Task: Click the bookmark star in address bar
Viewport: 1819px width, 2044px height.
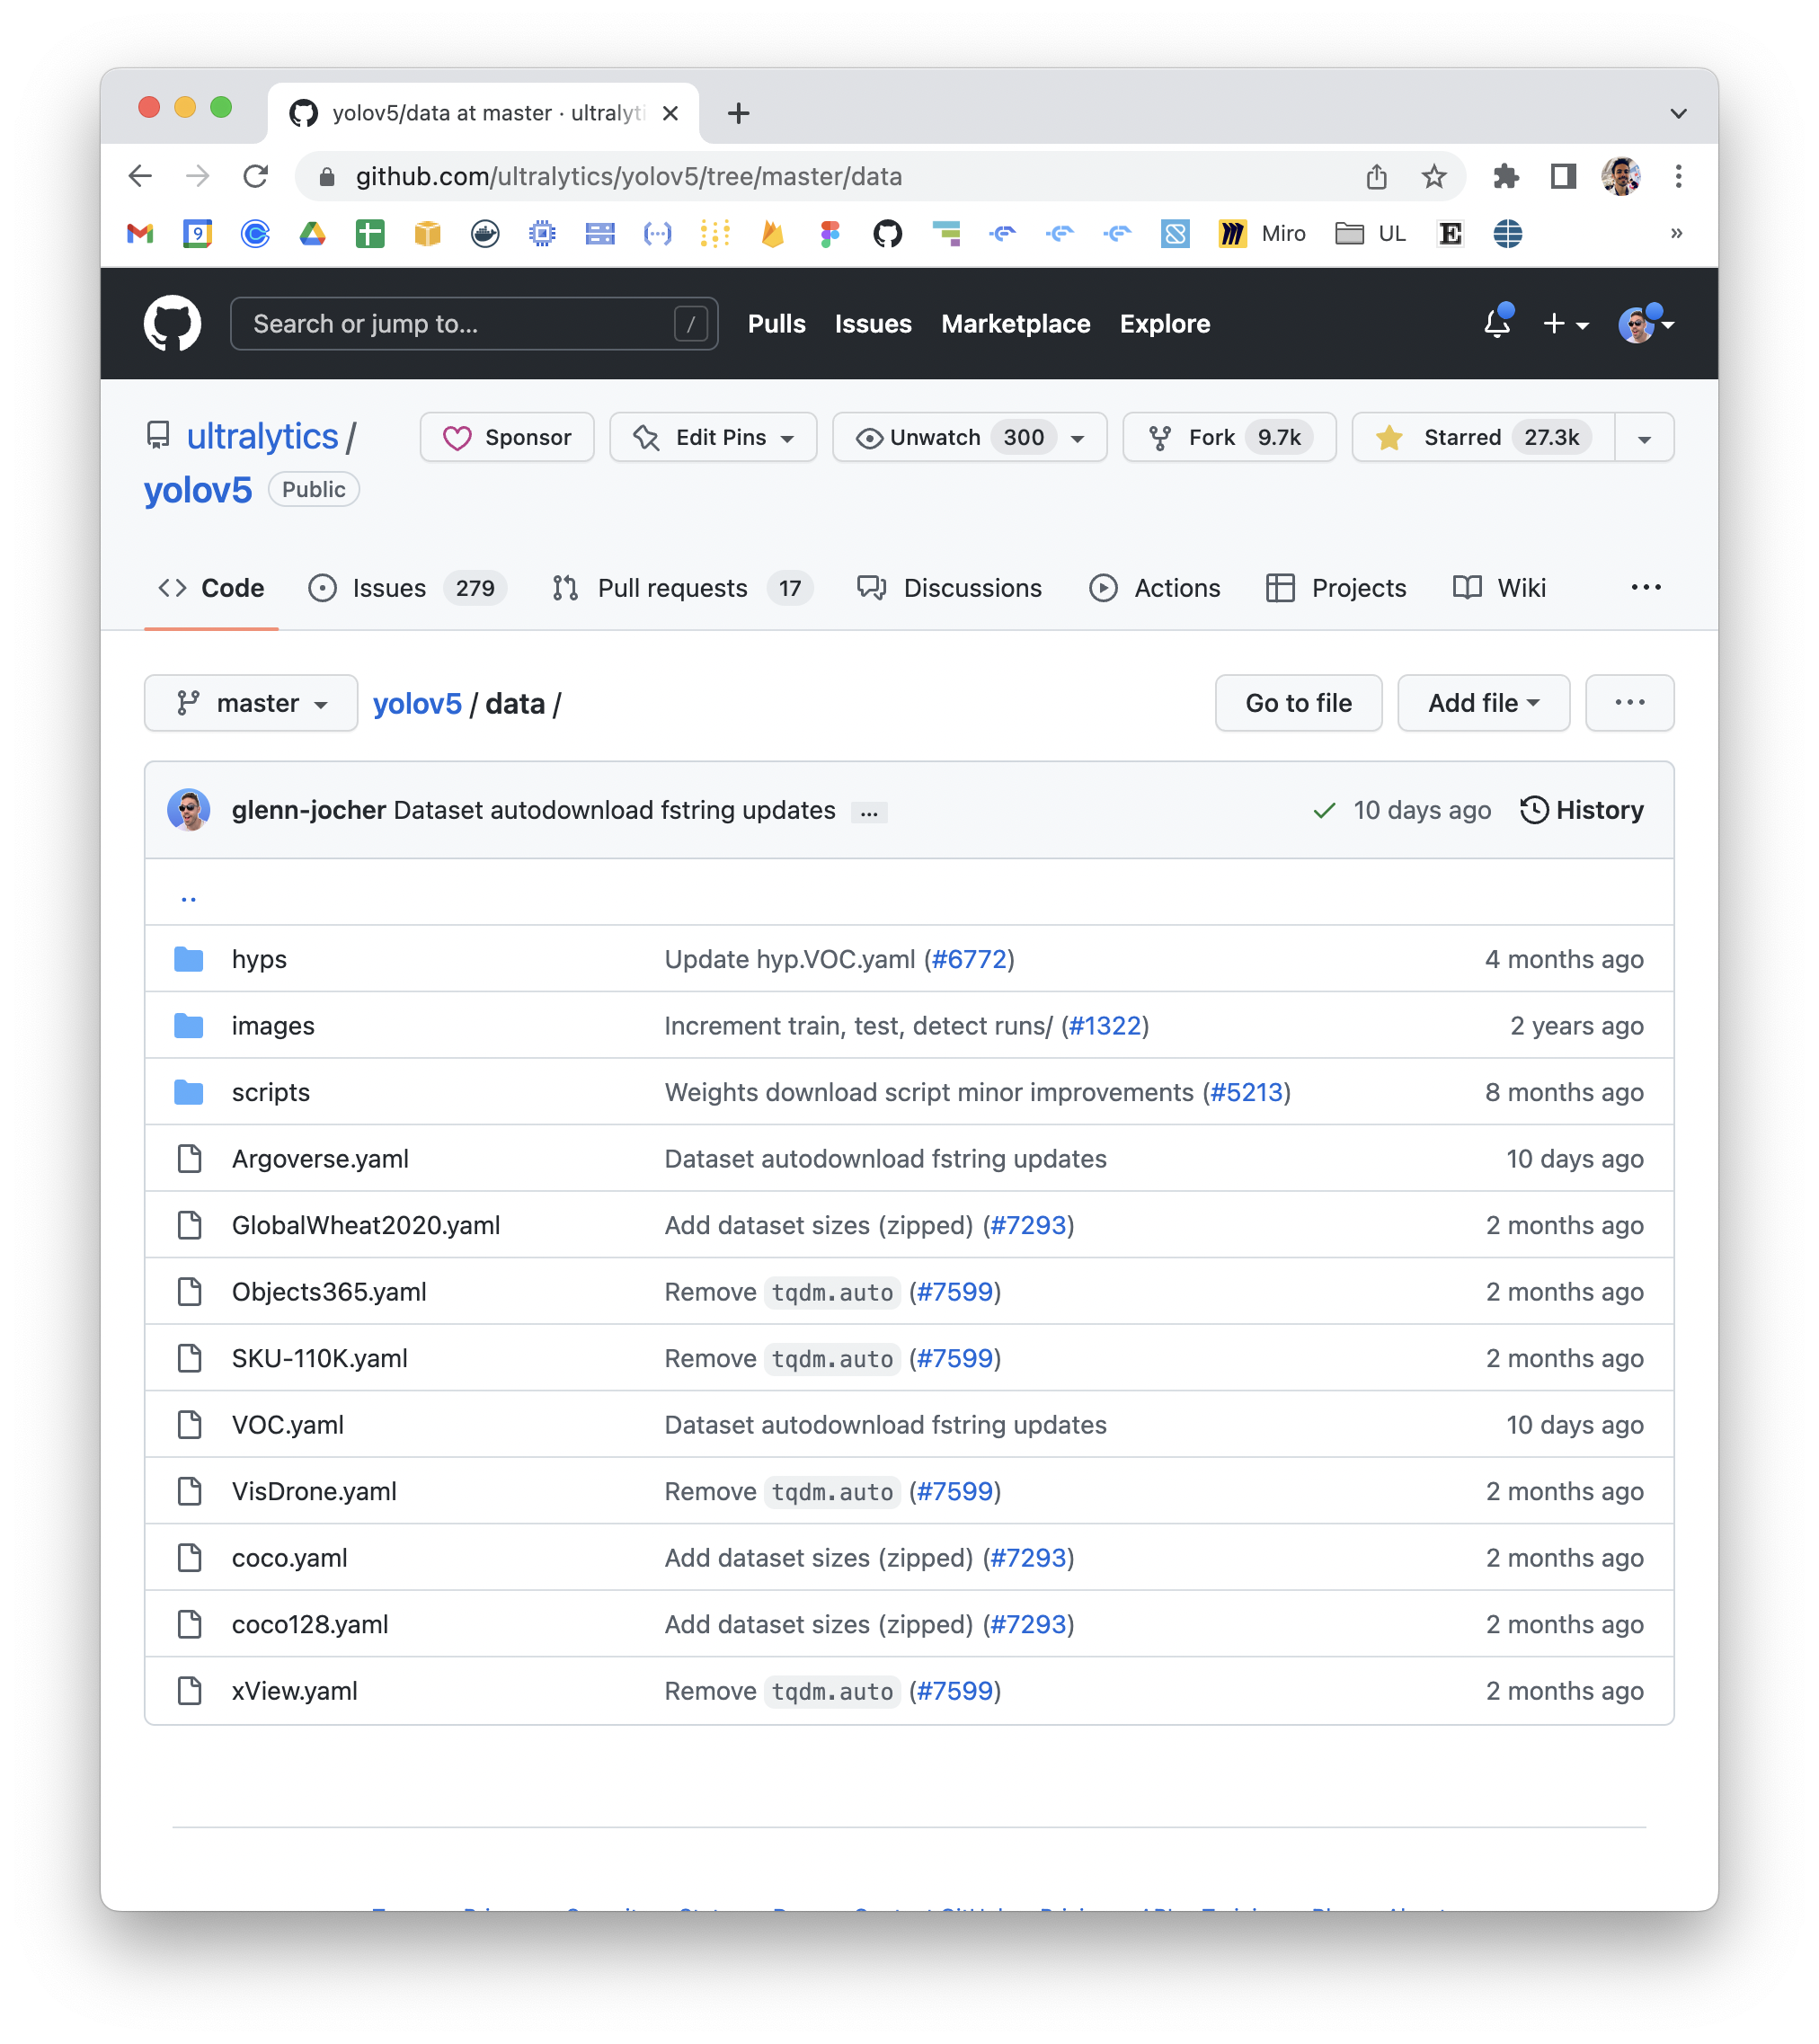Action: click(1434, 177)
